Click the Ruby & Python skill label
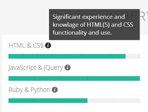148x112 pixels. pyautogui.click(x=29, y=90)
